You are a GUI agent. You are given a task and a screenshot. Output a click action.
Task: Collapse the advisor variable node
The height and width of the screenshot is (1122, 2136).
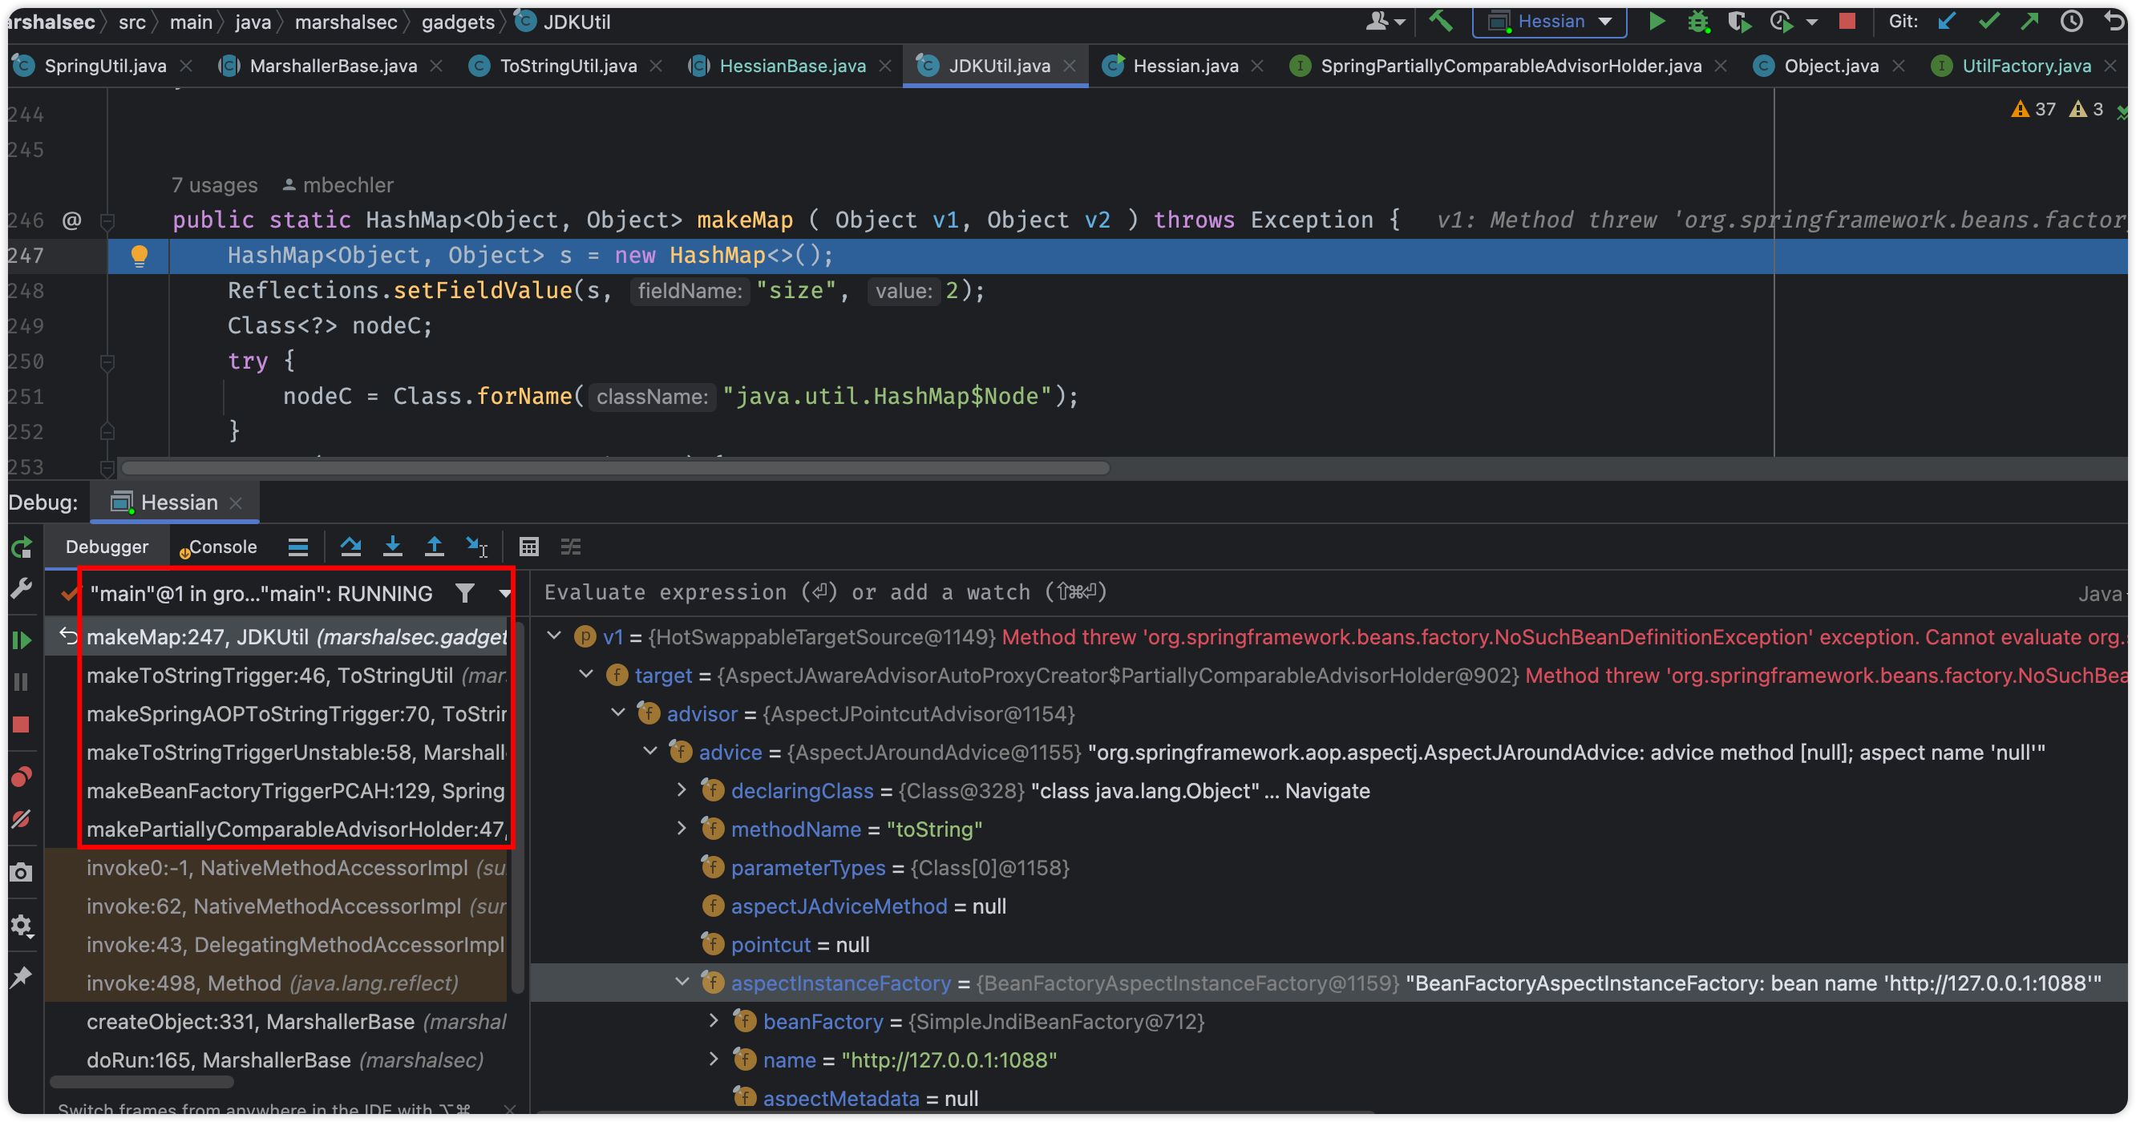click(618, 712)
